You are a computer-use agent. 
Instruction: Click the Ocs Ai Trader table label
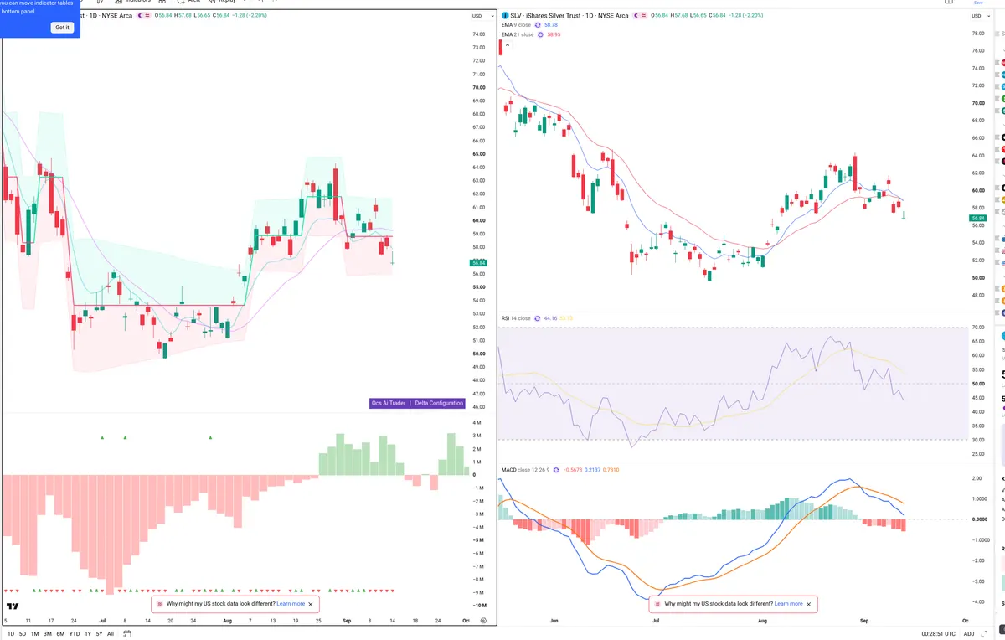point(389,403)
